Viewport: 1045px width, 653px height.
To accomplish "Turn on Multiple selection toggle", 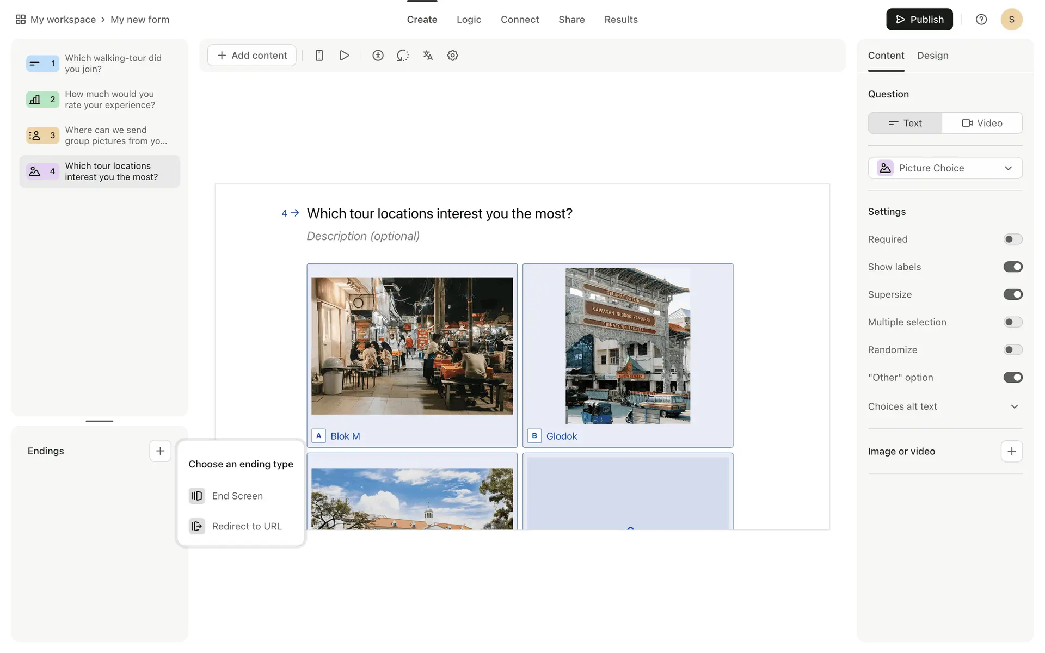I will point(1012,322).
